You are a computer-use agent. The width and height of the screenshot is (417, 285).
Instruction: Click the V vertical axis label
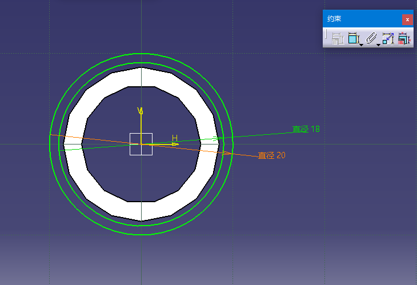(x=140, y=111)
